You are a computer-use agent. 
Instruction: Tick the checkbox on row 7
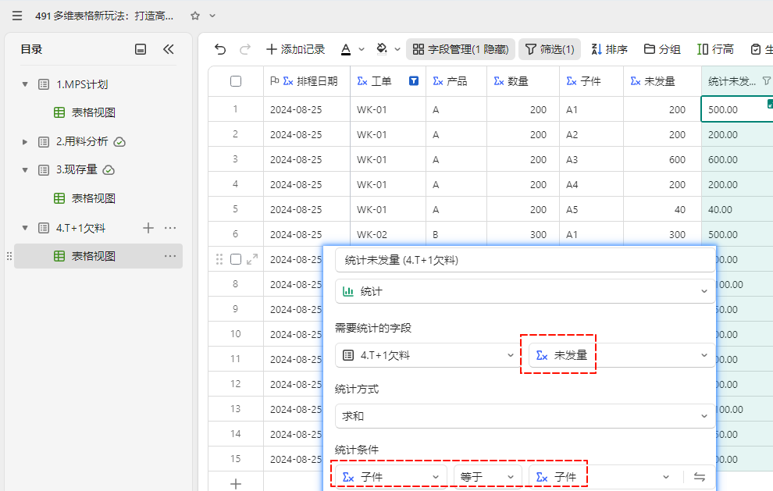236,259
